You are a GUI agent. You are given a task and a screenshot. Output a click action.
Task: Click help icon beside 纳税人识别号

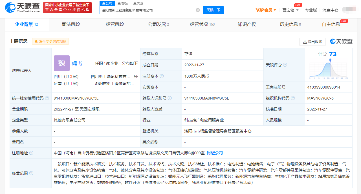click(170, 98)
